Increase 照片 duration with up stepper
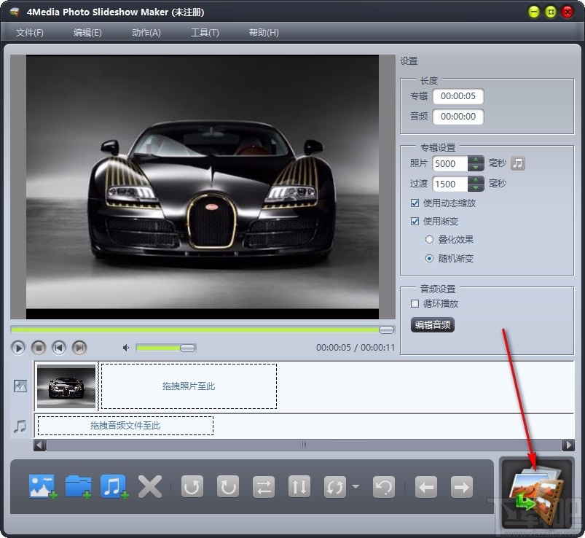 [474, 160]
